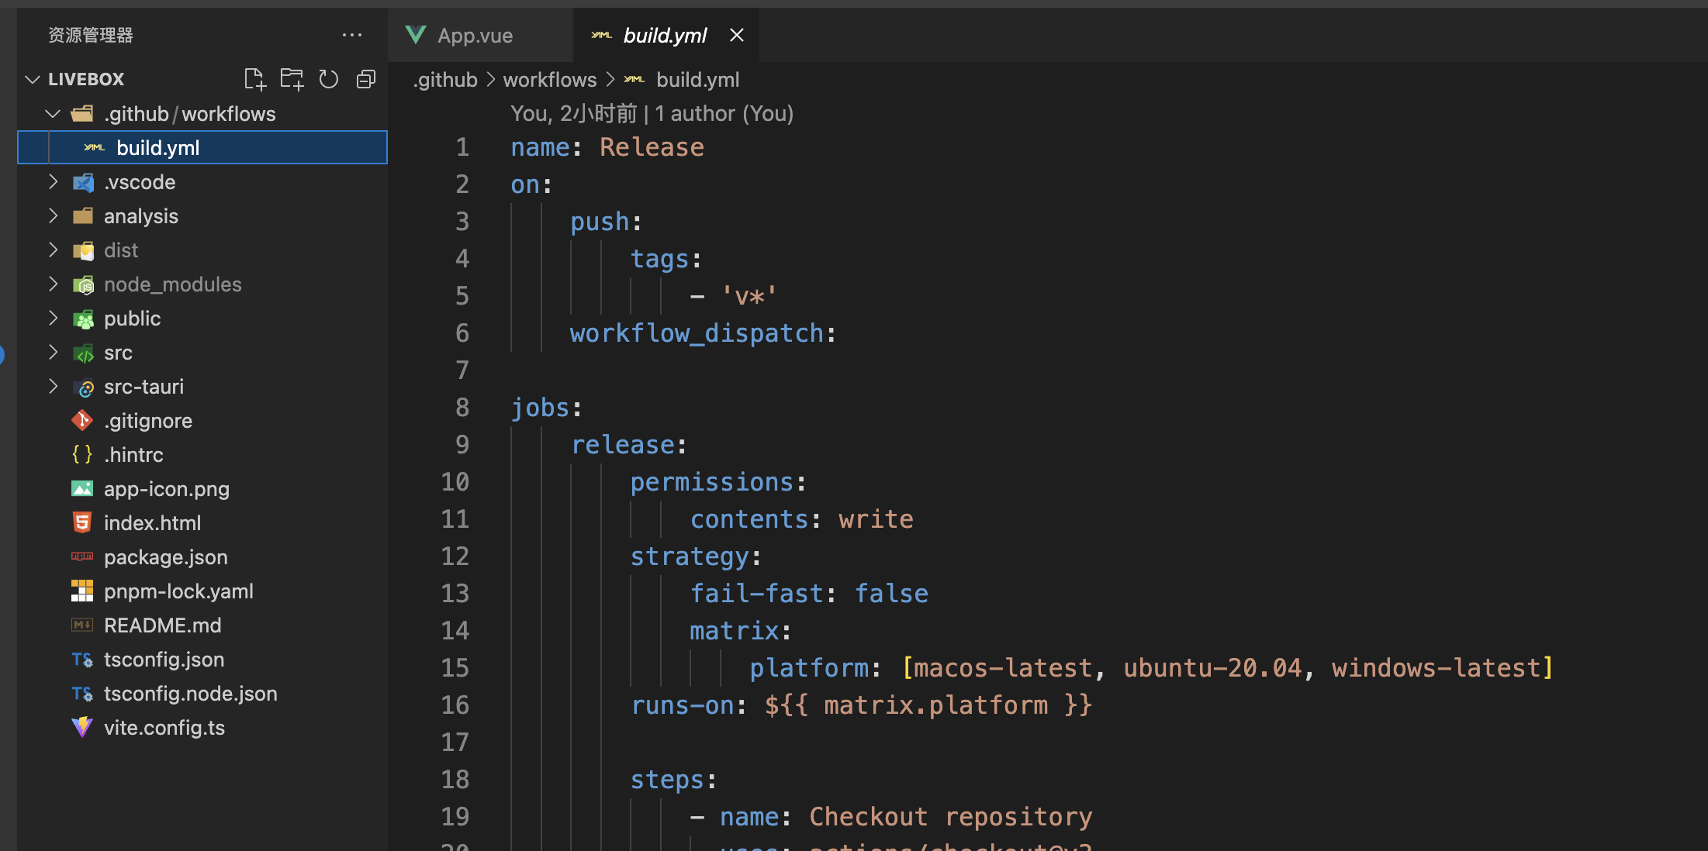Viewport: 1708px width, 851px height.
Task: Click the New Folder icon in Explorer
Action: point(292,78)
